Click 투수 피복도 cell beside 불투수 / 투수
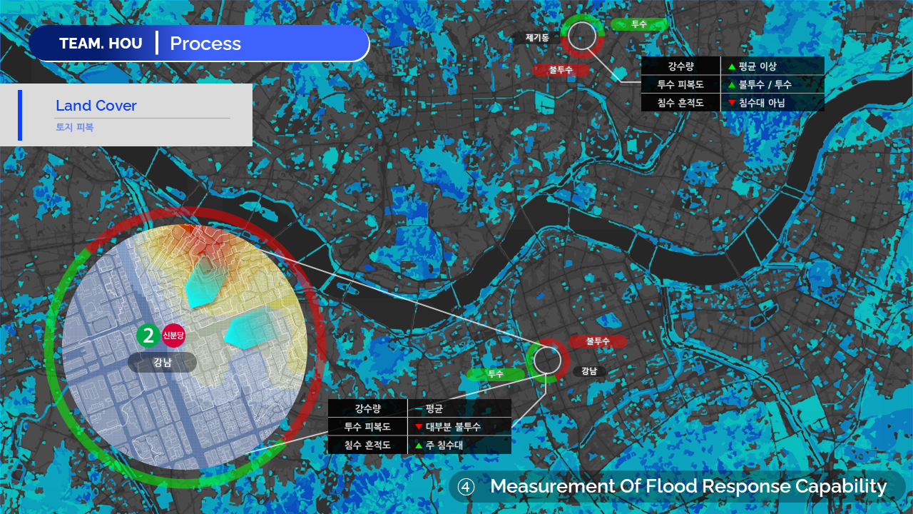The width and height of the screenshot is (913, 514). point(680,84)
